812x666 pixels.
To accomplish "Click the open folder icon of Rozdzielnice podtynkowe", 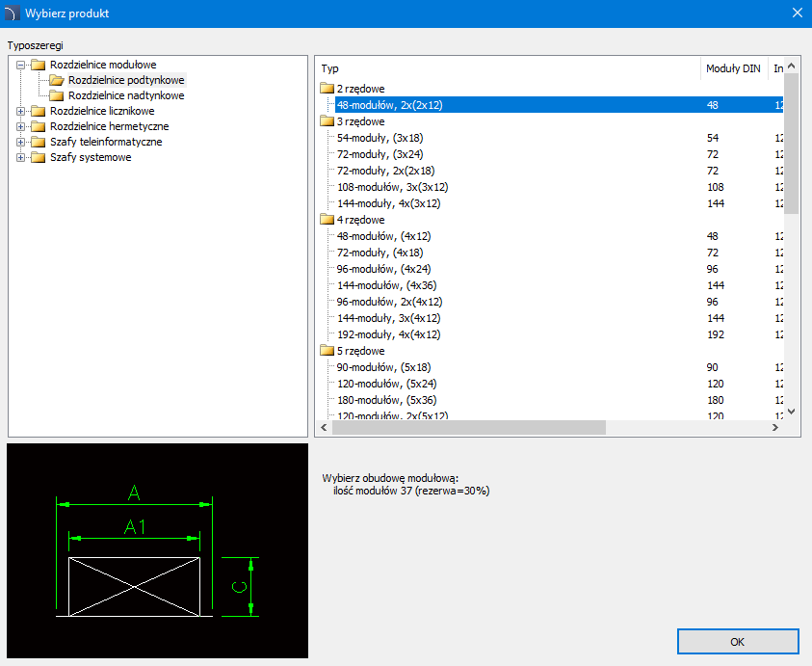I will (57, 80).
